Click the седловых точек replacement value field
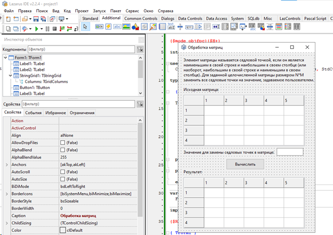333x235 pixels. point(290,152)
